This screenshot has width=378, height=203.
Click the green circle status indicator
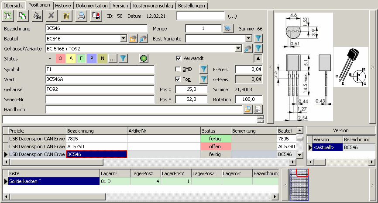click(x=144, y=58)
